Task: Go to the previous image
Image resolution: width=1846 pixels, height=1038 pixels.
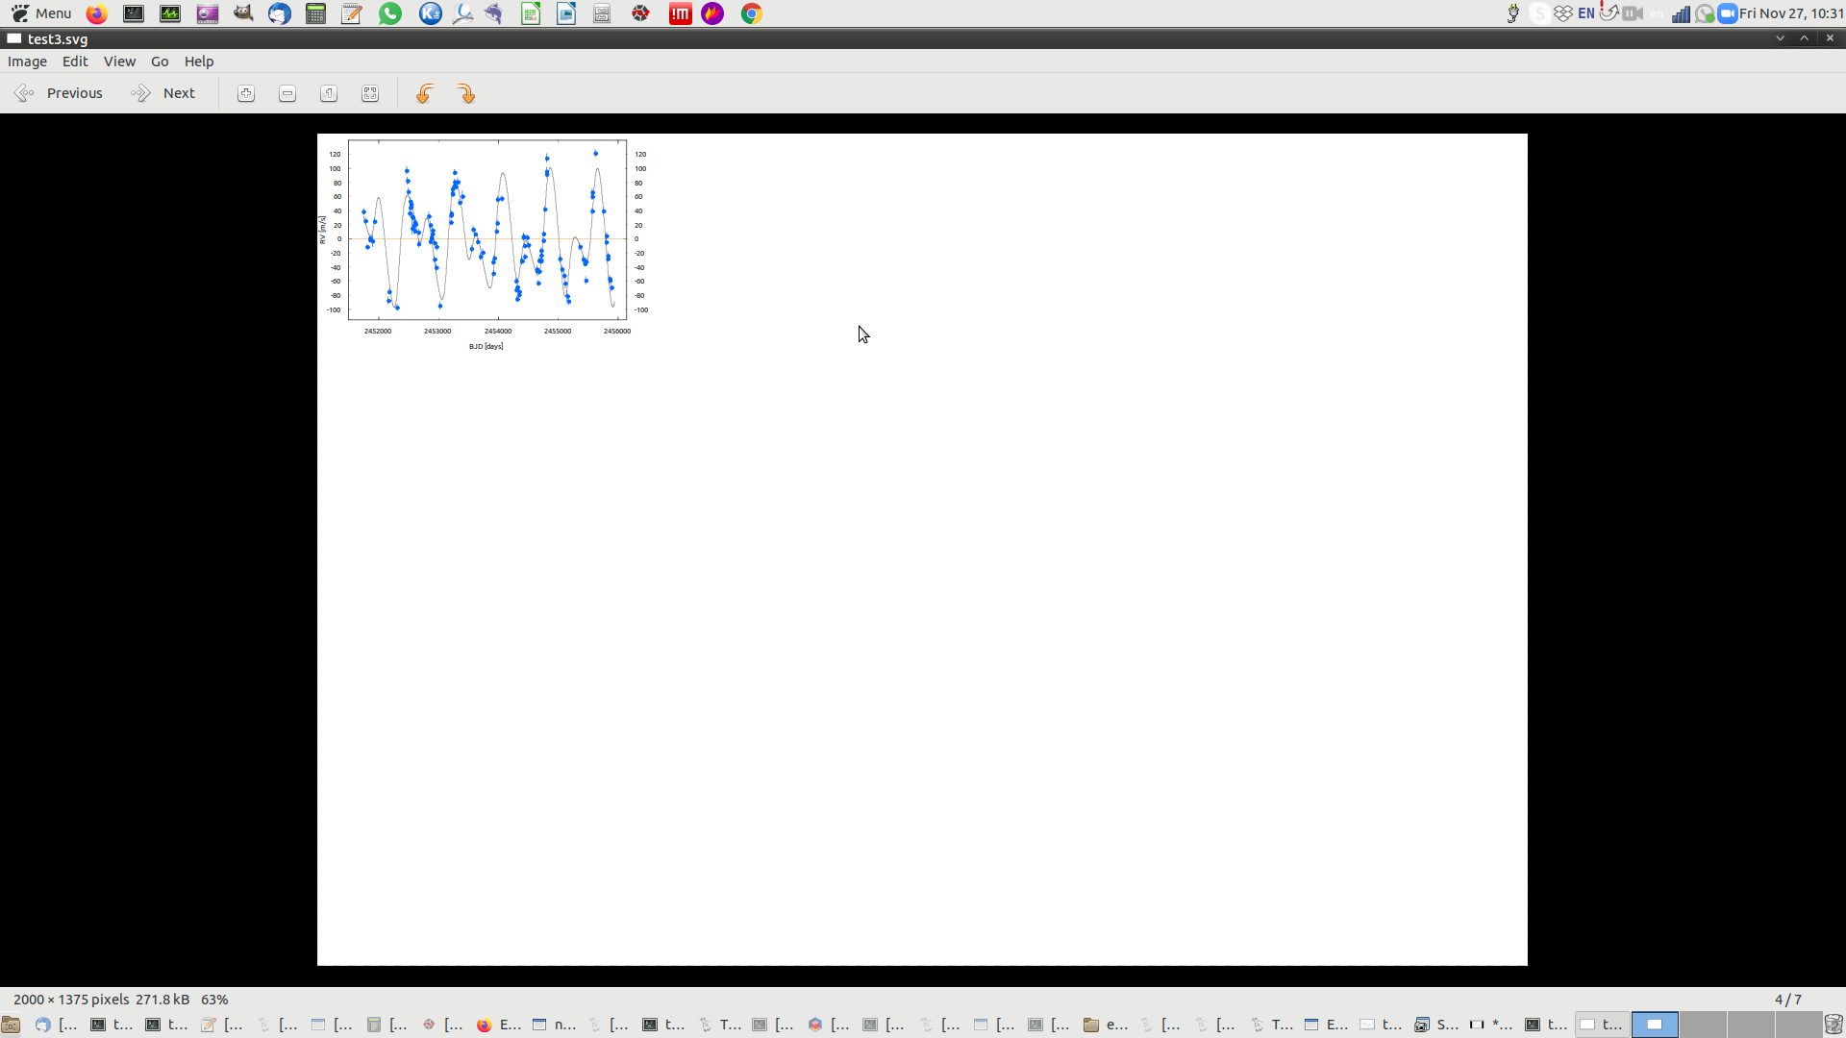Action: (58, 93)
